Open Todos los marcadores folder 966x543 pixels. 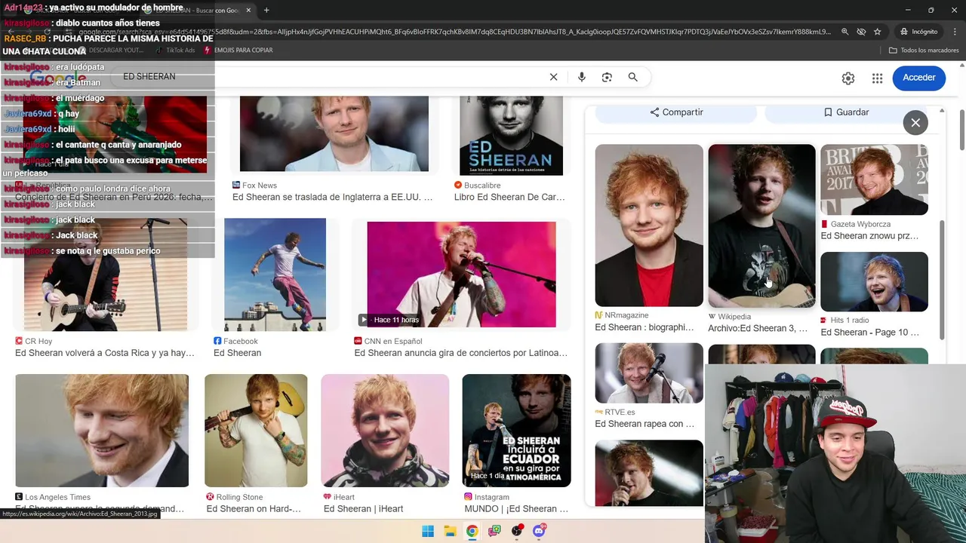924,51
